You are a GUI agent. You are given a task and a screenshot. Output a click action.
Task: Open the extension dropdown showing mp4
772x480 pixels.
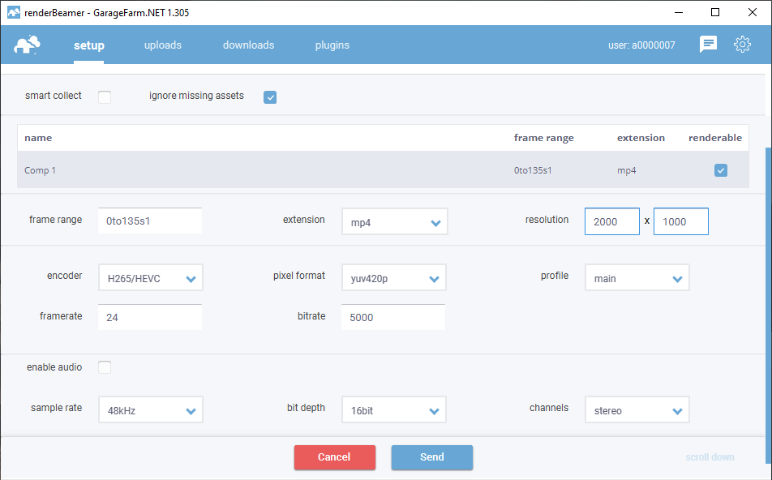pyautogui.click(x=395, y=221)
